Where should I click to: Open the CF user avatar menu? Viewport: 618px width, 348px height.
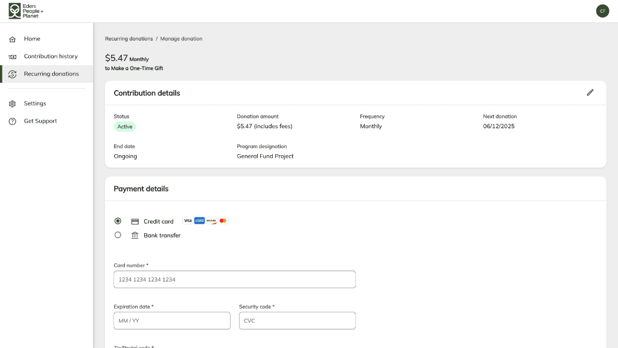coord(602,11)
